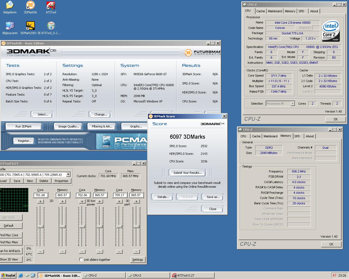This screenshot has height=279, width=349.
Task: Increase 2D Core clock with plus button
Action: point(40,201)
